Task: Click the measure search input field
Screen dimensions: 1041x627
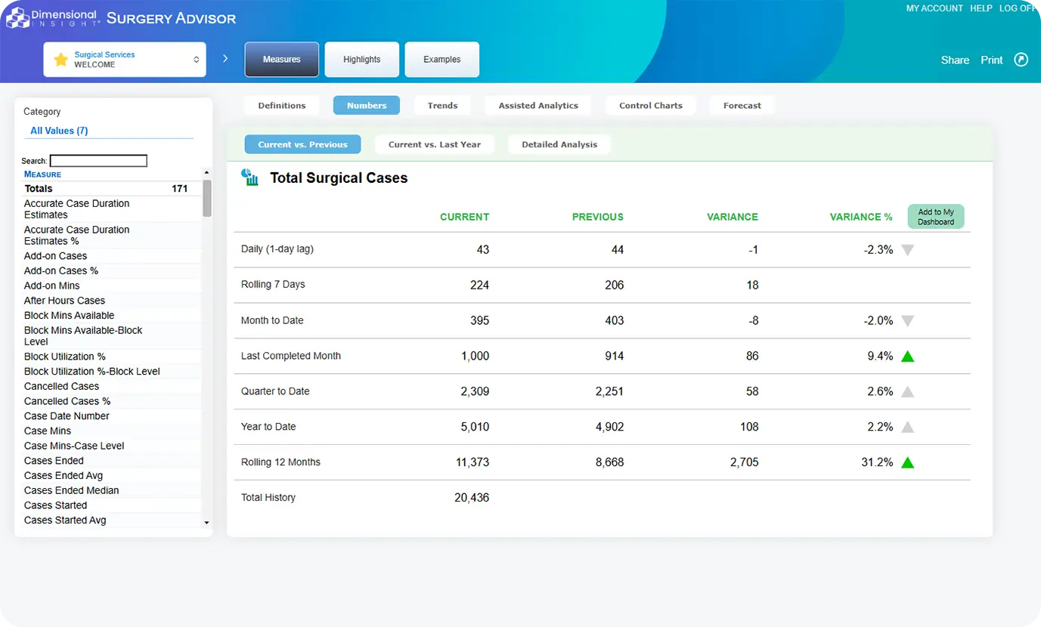Action: click(98, 161)
